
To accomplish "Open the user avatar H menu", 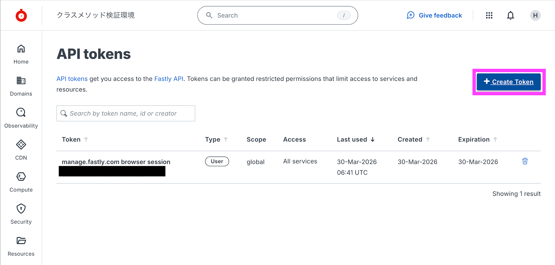I will point(535,15).
